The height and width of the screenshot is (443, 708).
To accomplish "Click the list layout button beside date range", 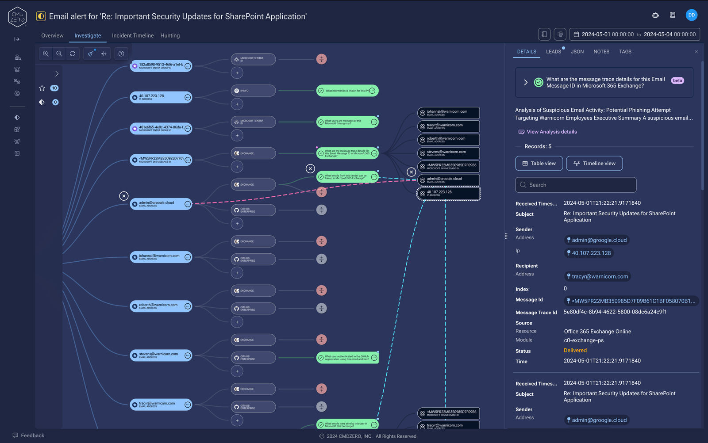I will (x=560, y=34).
